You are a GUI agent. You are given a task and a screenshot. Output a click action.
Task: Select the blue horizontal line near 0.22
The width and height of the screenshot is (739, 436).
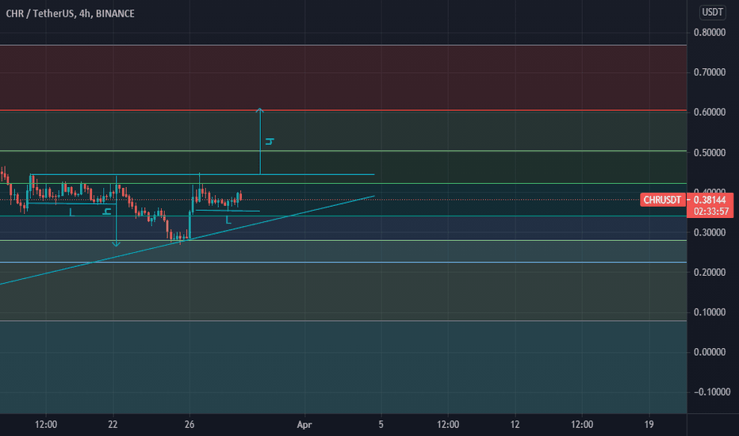(343, 262)
